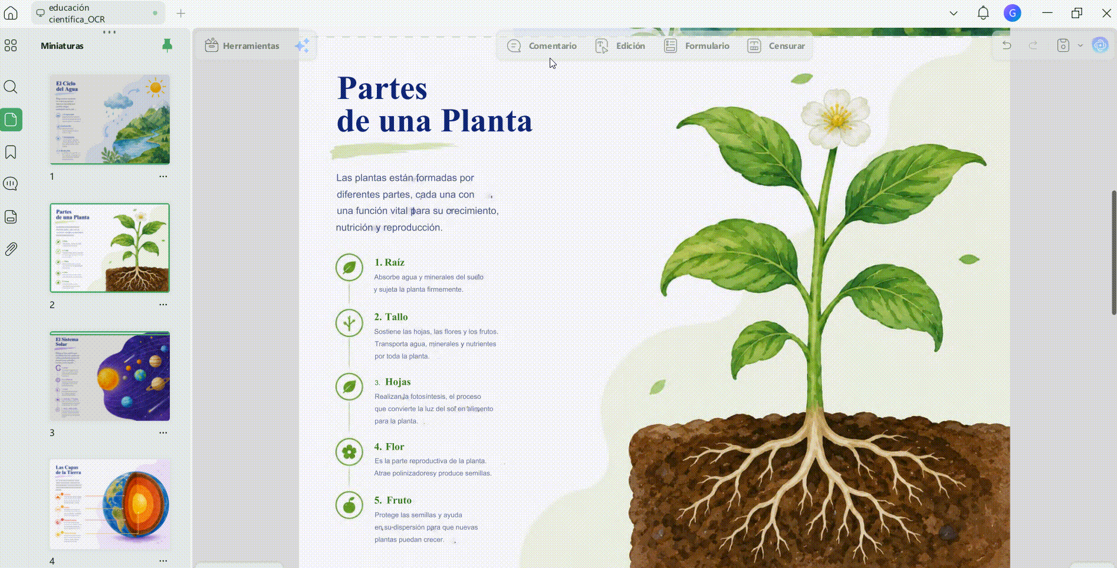This screenshot has width=1117, height=568.
Task: Click the redo arrow icon
Action: pyautogui.click(x=1033, y=45)
